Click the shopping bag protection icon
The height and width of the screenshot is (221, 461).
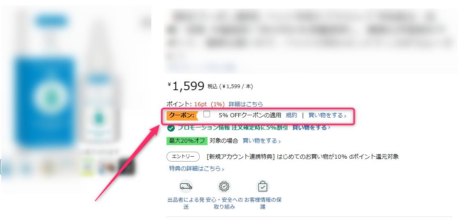[x=262, y=186]
